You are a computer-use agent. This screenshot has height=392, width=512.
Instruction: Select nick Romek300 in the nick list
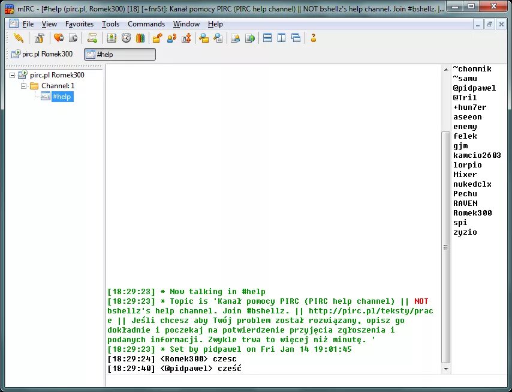click(472, 213)
